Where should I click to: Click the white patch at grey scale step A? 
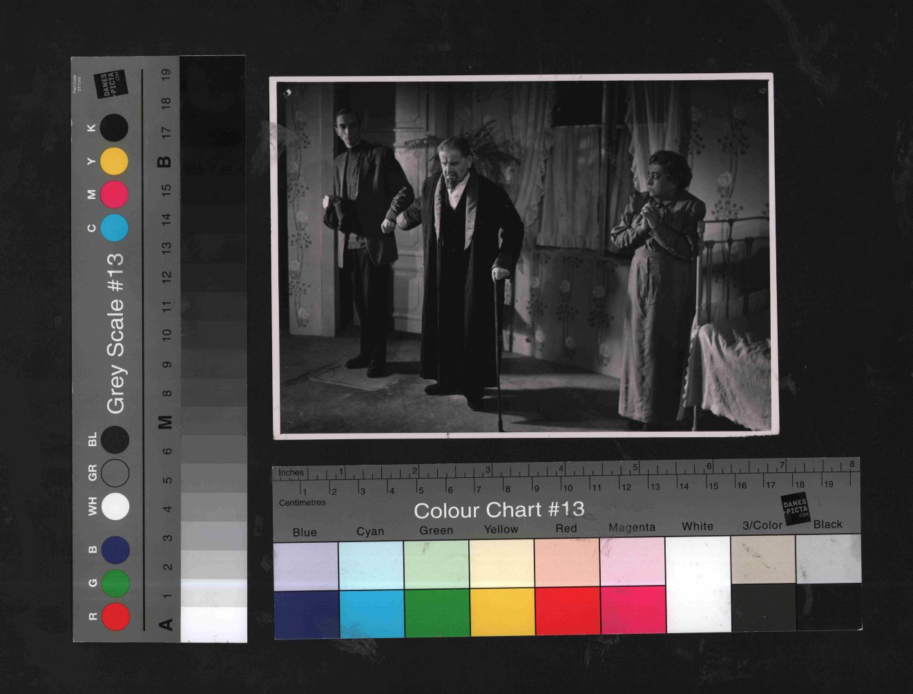213,624
